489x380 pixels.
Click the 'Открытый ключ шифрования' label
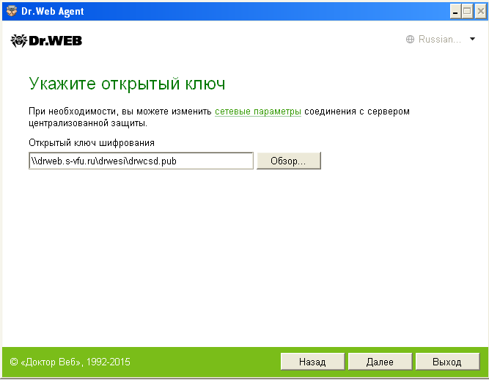pyautogui.click(x=92, y=143)
